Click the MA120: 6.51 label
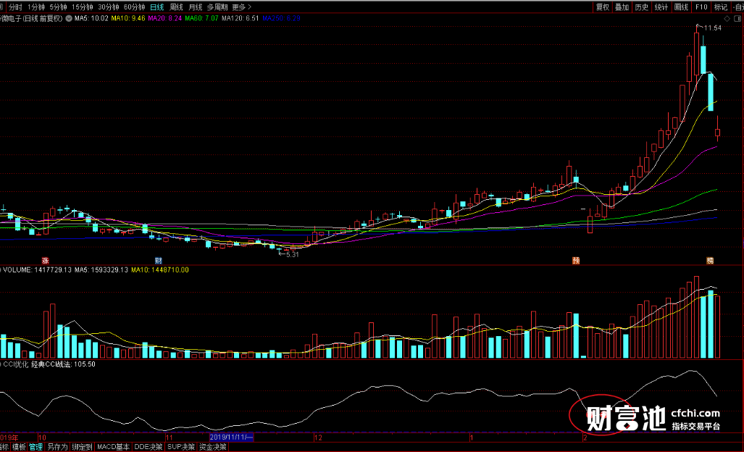The width and height of the screenshot is (744, 452). 240,19
